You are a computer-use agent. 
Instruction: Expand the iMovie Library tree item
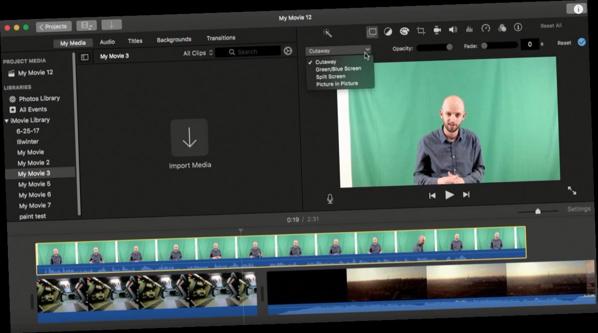click(x=6, y=120)
